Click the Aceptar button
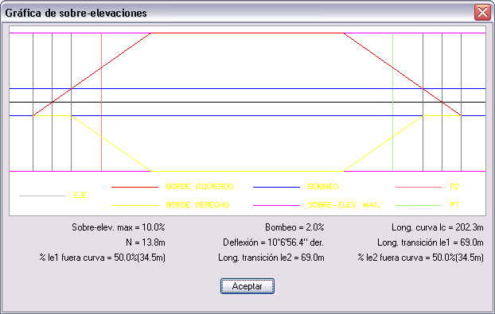The height and width of the screenshot is (314, 495). tap(247, 286)
